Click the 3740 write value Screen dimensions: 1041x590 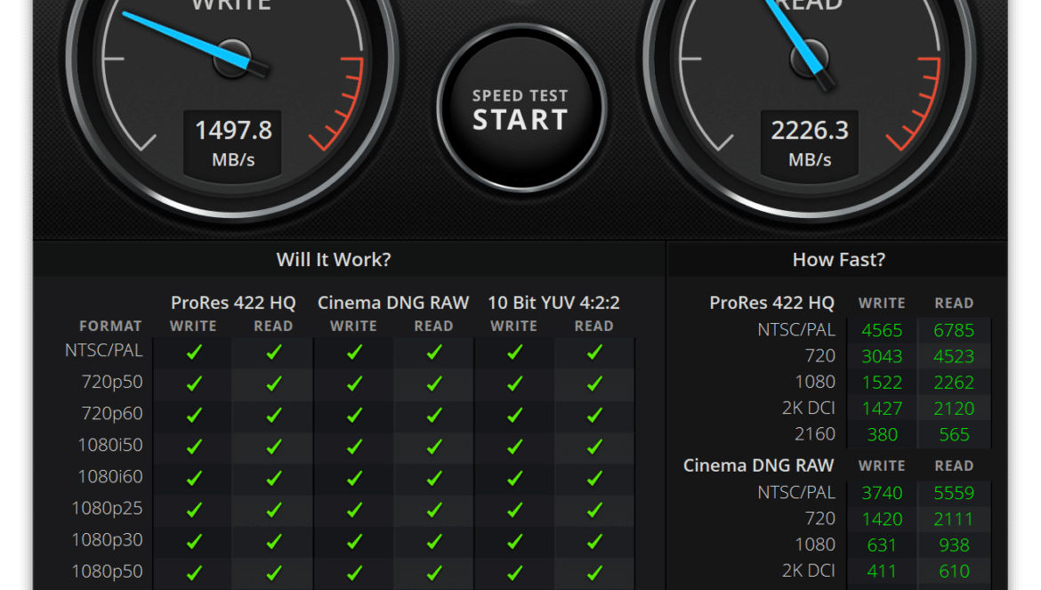pyautogui.click(x=882, y=493)
